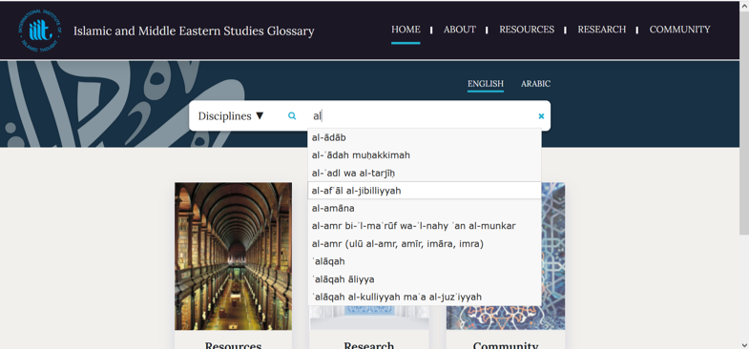Open the Community mosaic thumbnail

553,256
